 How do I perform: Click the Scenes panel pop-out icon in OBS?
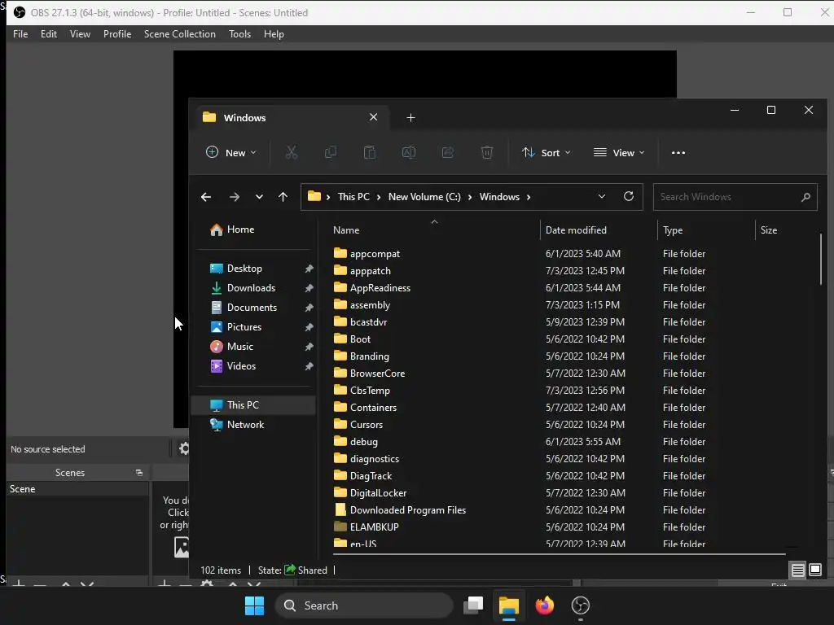[139, 473]
